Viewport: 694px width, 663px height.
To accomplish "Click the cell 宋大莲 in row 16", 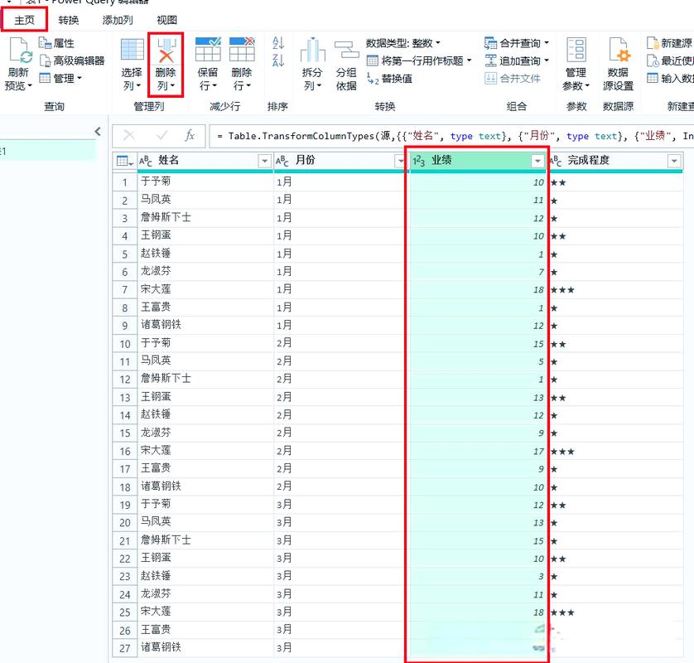I will [205, 451].
